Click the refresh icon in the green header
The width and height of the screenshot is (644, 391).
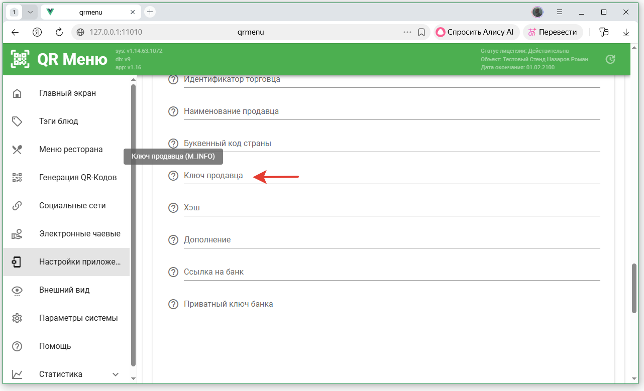[x=610, y=59]
